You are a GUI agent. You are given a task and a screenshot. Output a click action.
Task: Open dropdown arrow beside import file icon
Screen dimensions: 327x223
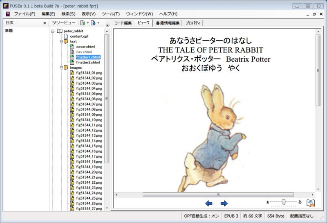tap(98, 23)
